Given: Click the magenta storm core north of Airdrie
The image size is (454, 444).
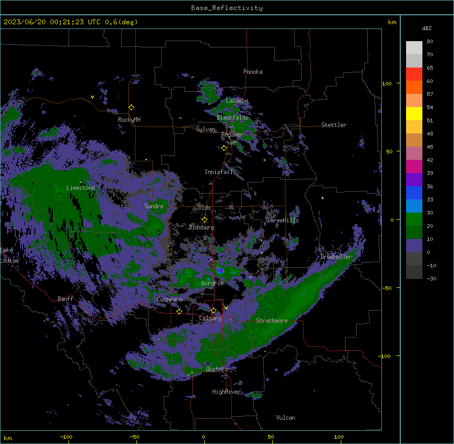Looking at the screenshot, I should [220, 271].
